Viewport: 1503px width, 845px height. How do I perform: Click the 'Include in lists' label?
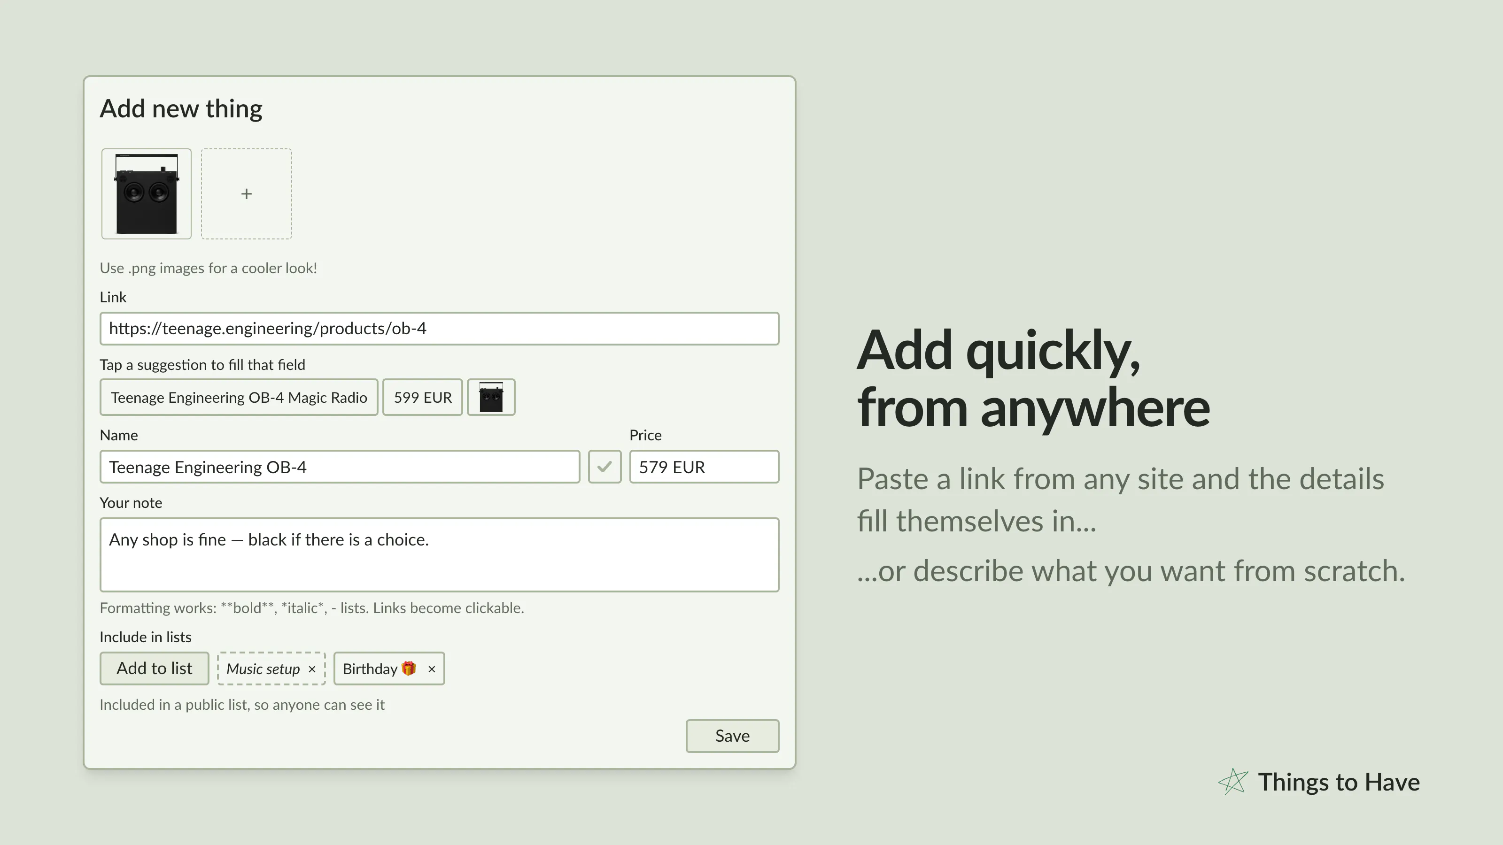145,637
